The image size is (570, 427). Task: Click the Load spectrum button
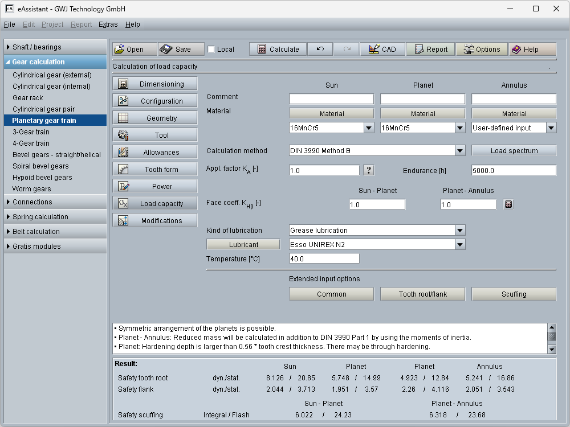point(514,151)
